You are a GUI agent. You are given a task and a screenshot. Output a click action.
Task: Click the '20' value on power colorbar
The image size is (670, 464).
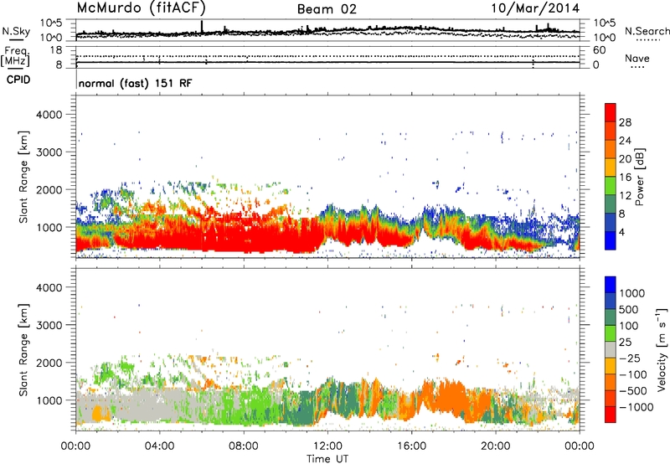pyautogui.click(x=625, y=159)
